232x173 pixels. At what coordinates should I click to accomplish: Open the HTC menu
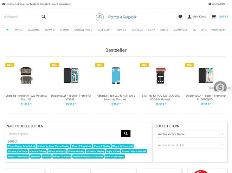pyautogui.click(x=204, y=30)
